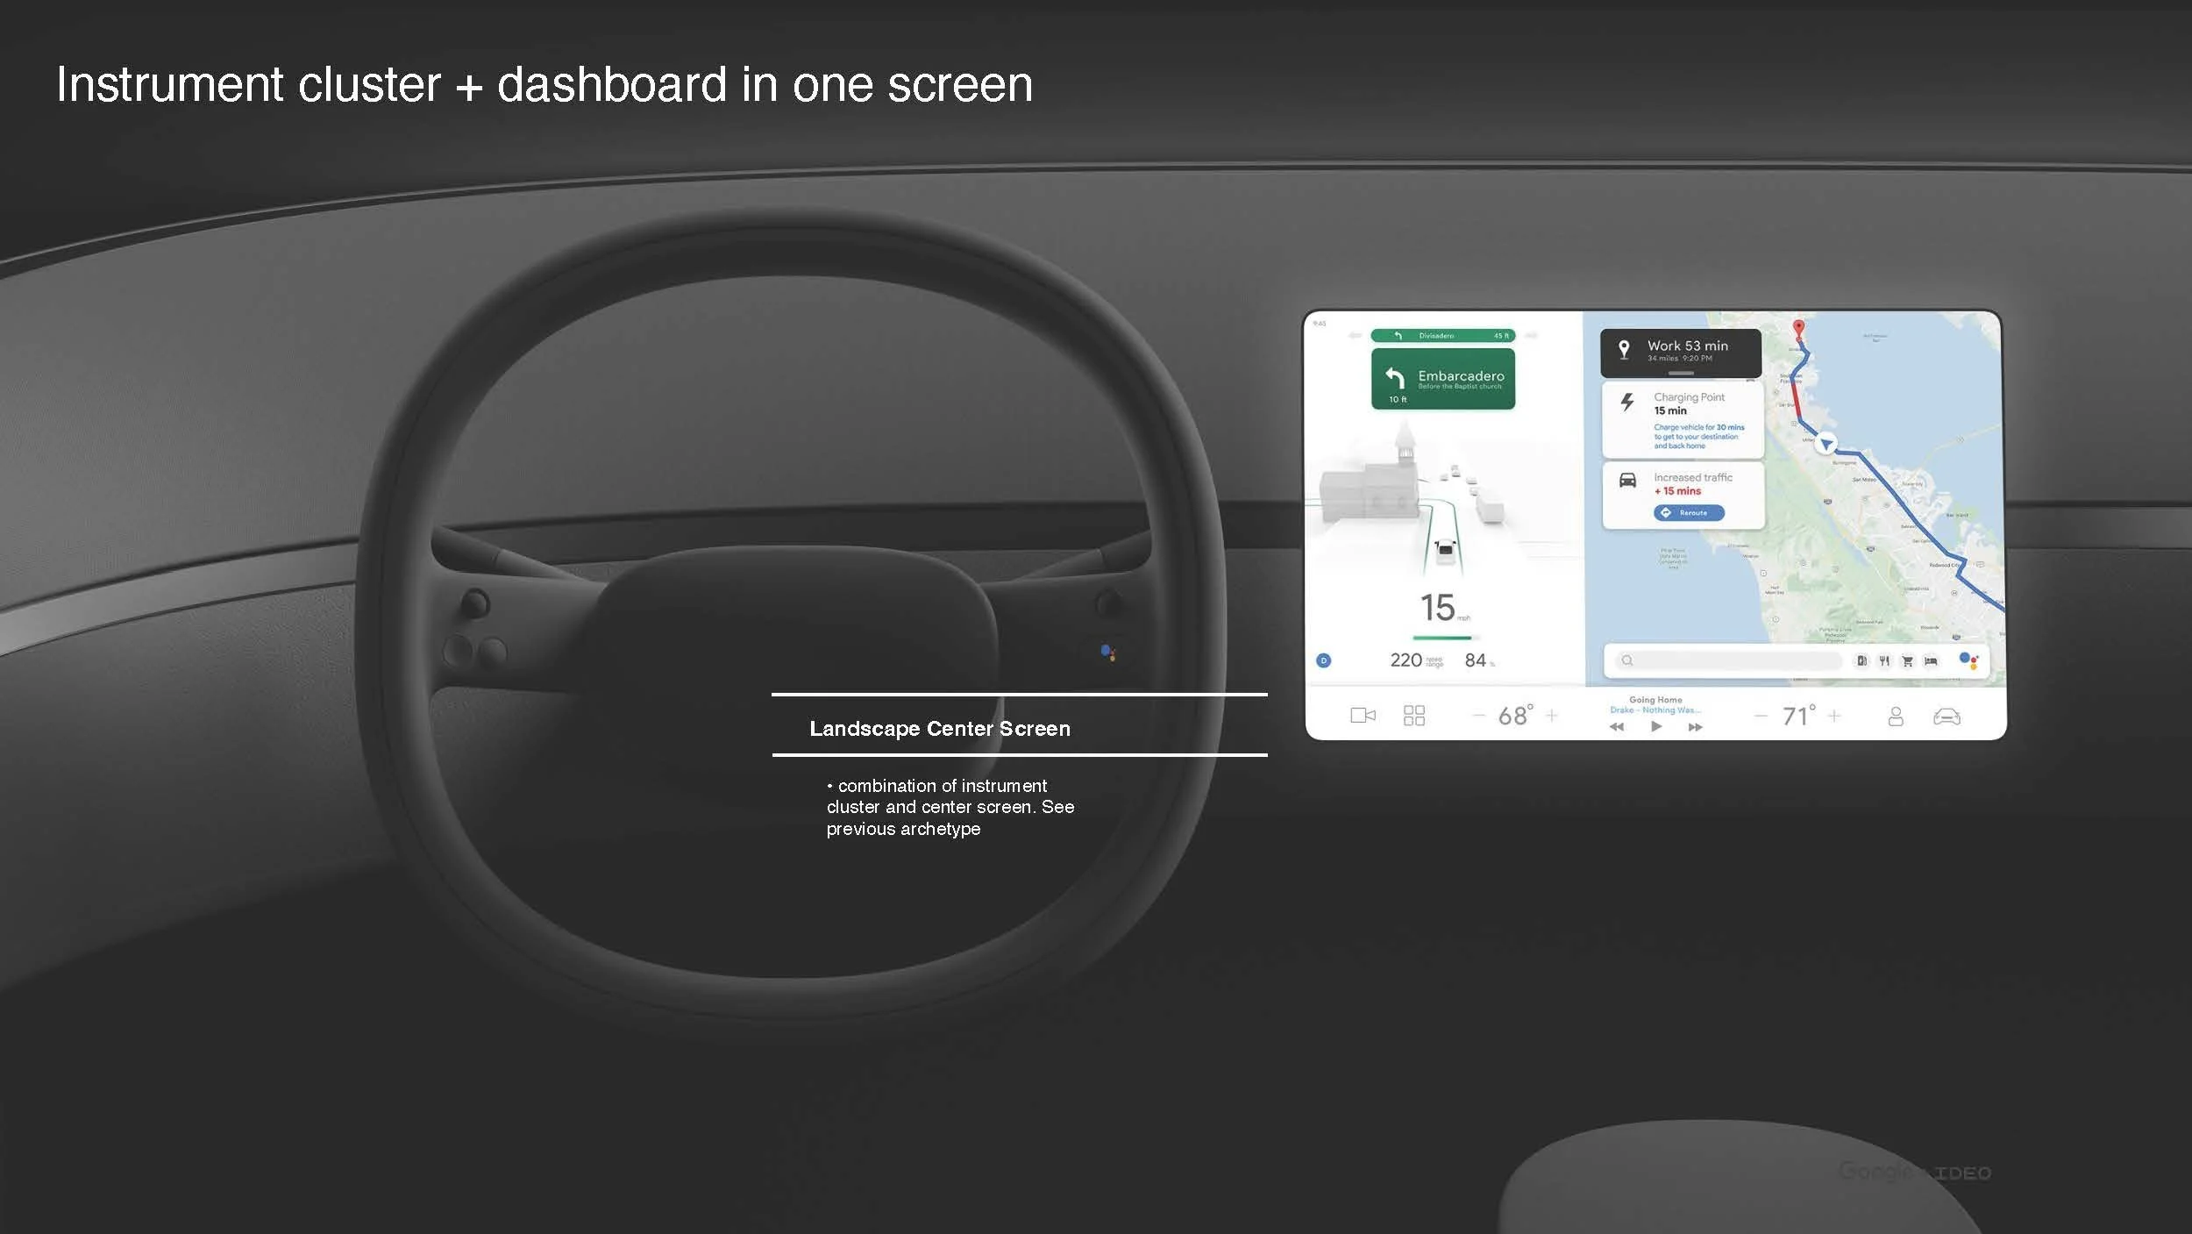Tap the restaurant fork-knife icon
Screen dimensions: 2192x1234
[x=1884, y=660]
